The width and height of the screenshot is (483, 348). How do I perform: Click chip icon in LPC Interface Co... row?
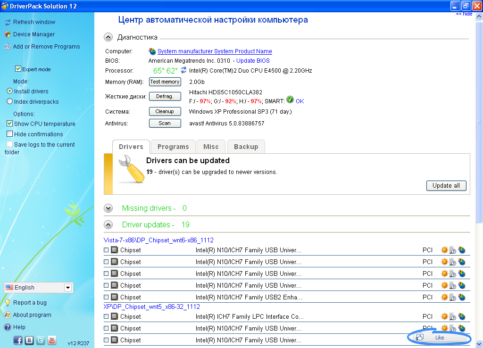114,316
